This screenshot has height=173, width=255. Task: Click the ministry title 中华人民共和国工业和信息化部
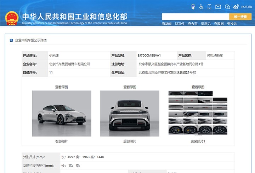(x=75, y=16)
